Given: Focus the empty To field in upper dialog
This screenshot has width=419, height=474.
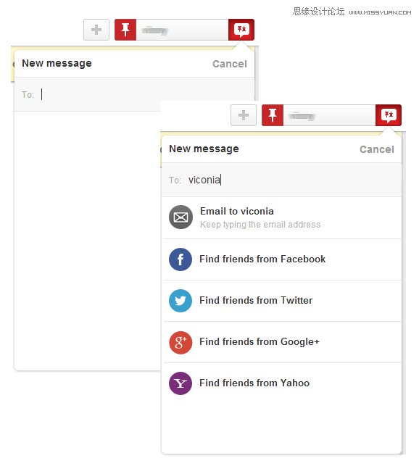Looking at the screenshot, I should coord(134,94).
